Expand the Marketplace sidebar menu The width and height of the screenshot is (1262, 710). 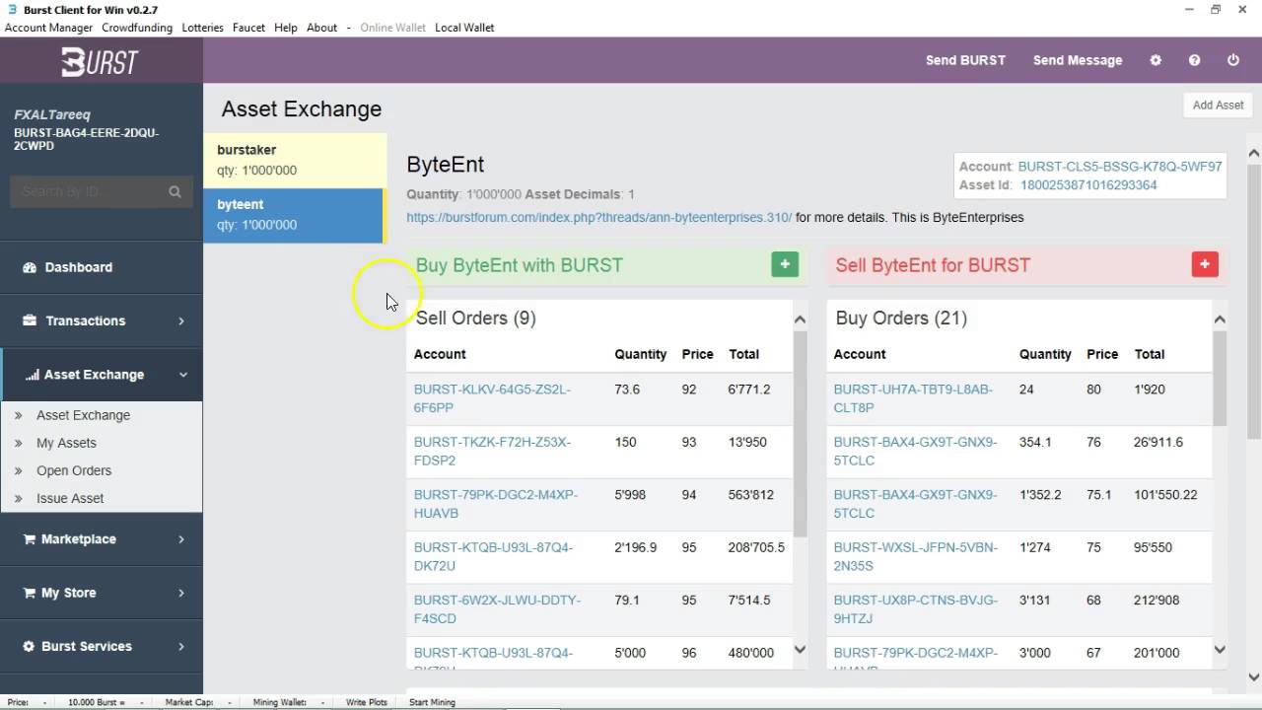(x=101, y=539)
